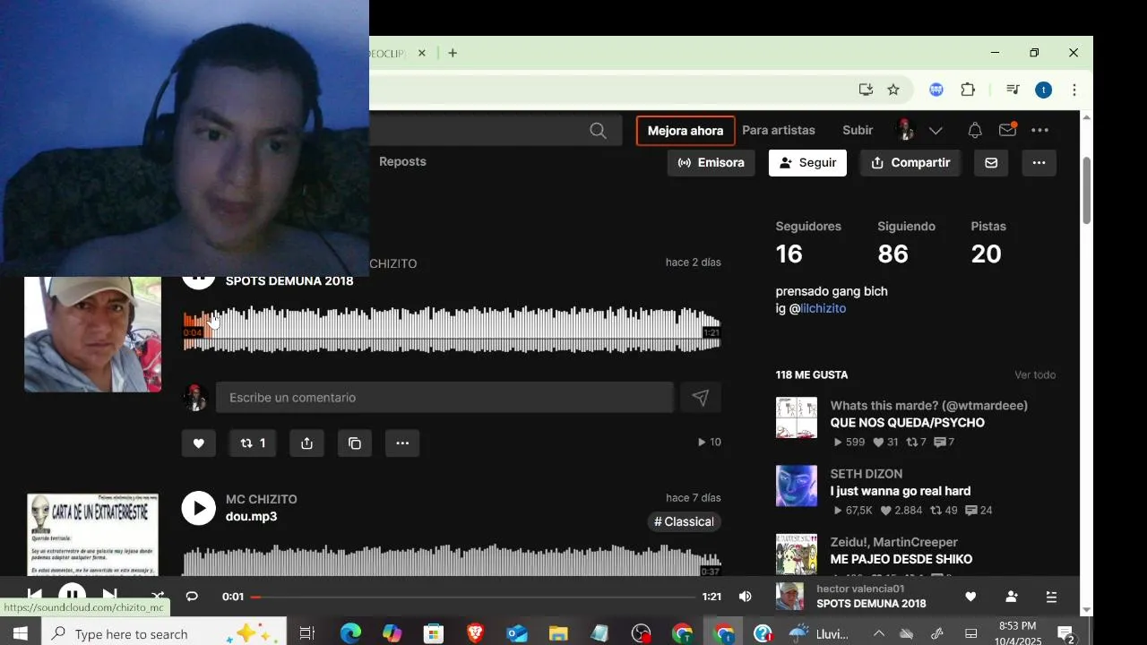Open the Para artistas link
The height and width of the screenshot is (645, 1147).
click(779, 130)
